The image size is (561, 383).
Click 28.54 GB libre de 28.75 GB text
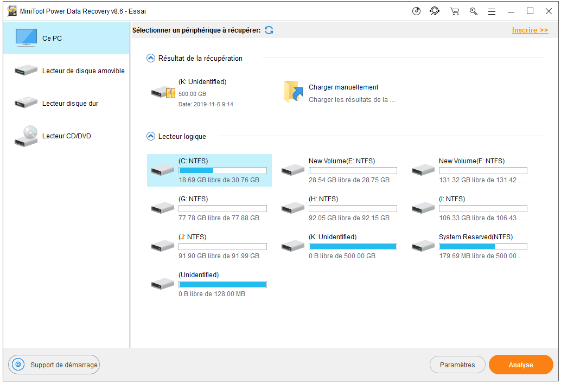tap(349, 180)
